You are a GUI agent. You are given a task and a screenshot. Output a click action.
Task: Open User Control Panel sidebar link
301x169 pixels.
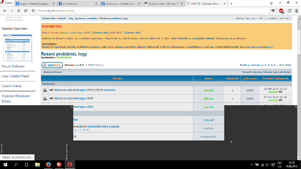[15, 76]
